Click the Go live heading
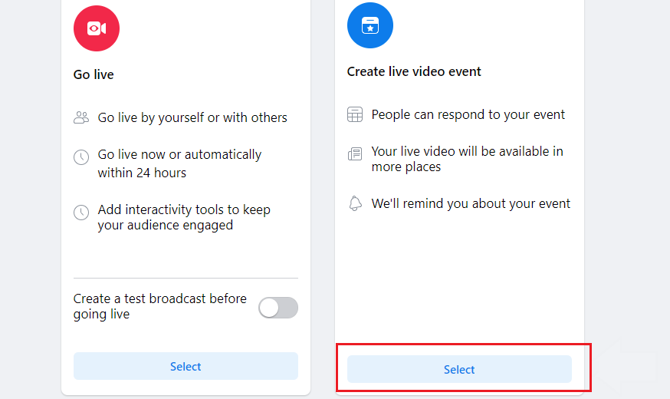 coord(94,74)
